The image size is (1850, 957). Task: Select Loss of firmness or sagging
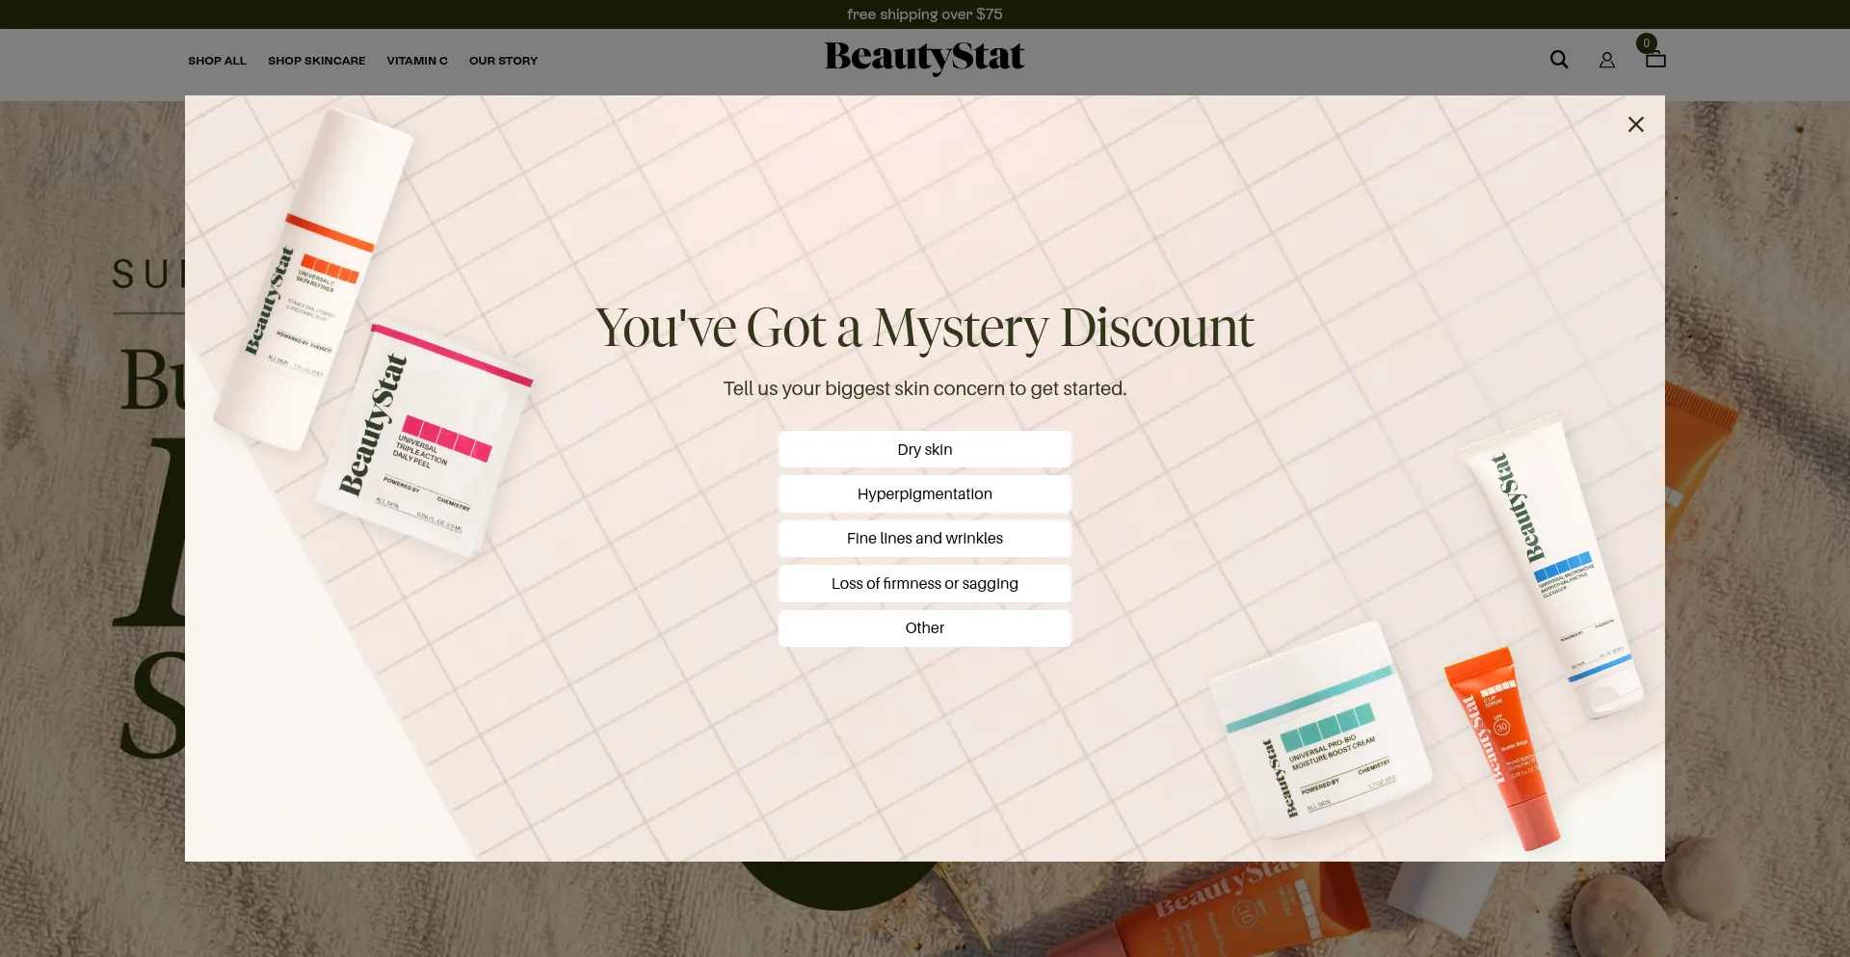click(925, 583)
